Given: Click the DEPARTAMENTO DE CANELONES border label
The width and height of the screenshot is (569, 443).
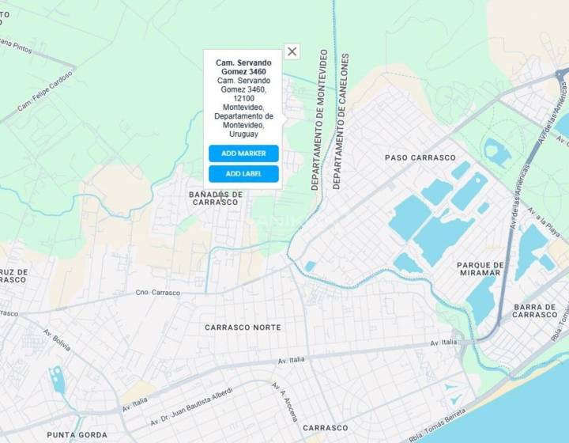Looking at the screenshot, I should (x=341, y=122).
